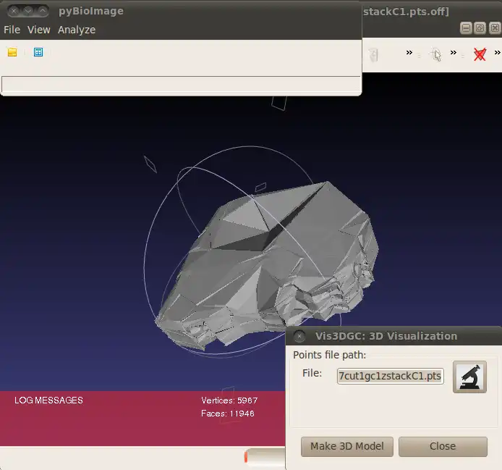The width and height of the screenshot is (502, 470).
Task: Maximize pyBioImage using the up-chevron title button
Action: [42, 12]
